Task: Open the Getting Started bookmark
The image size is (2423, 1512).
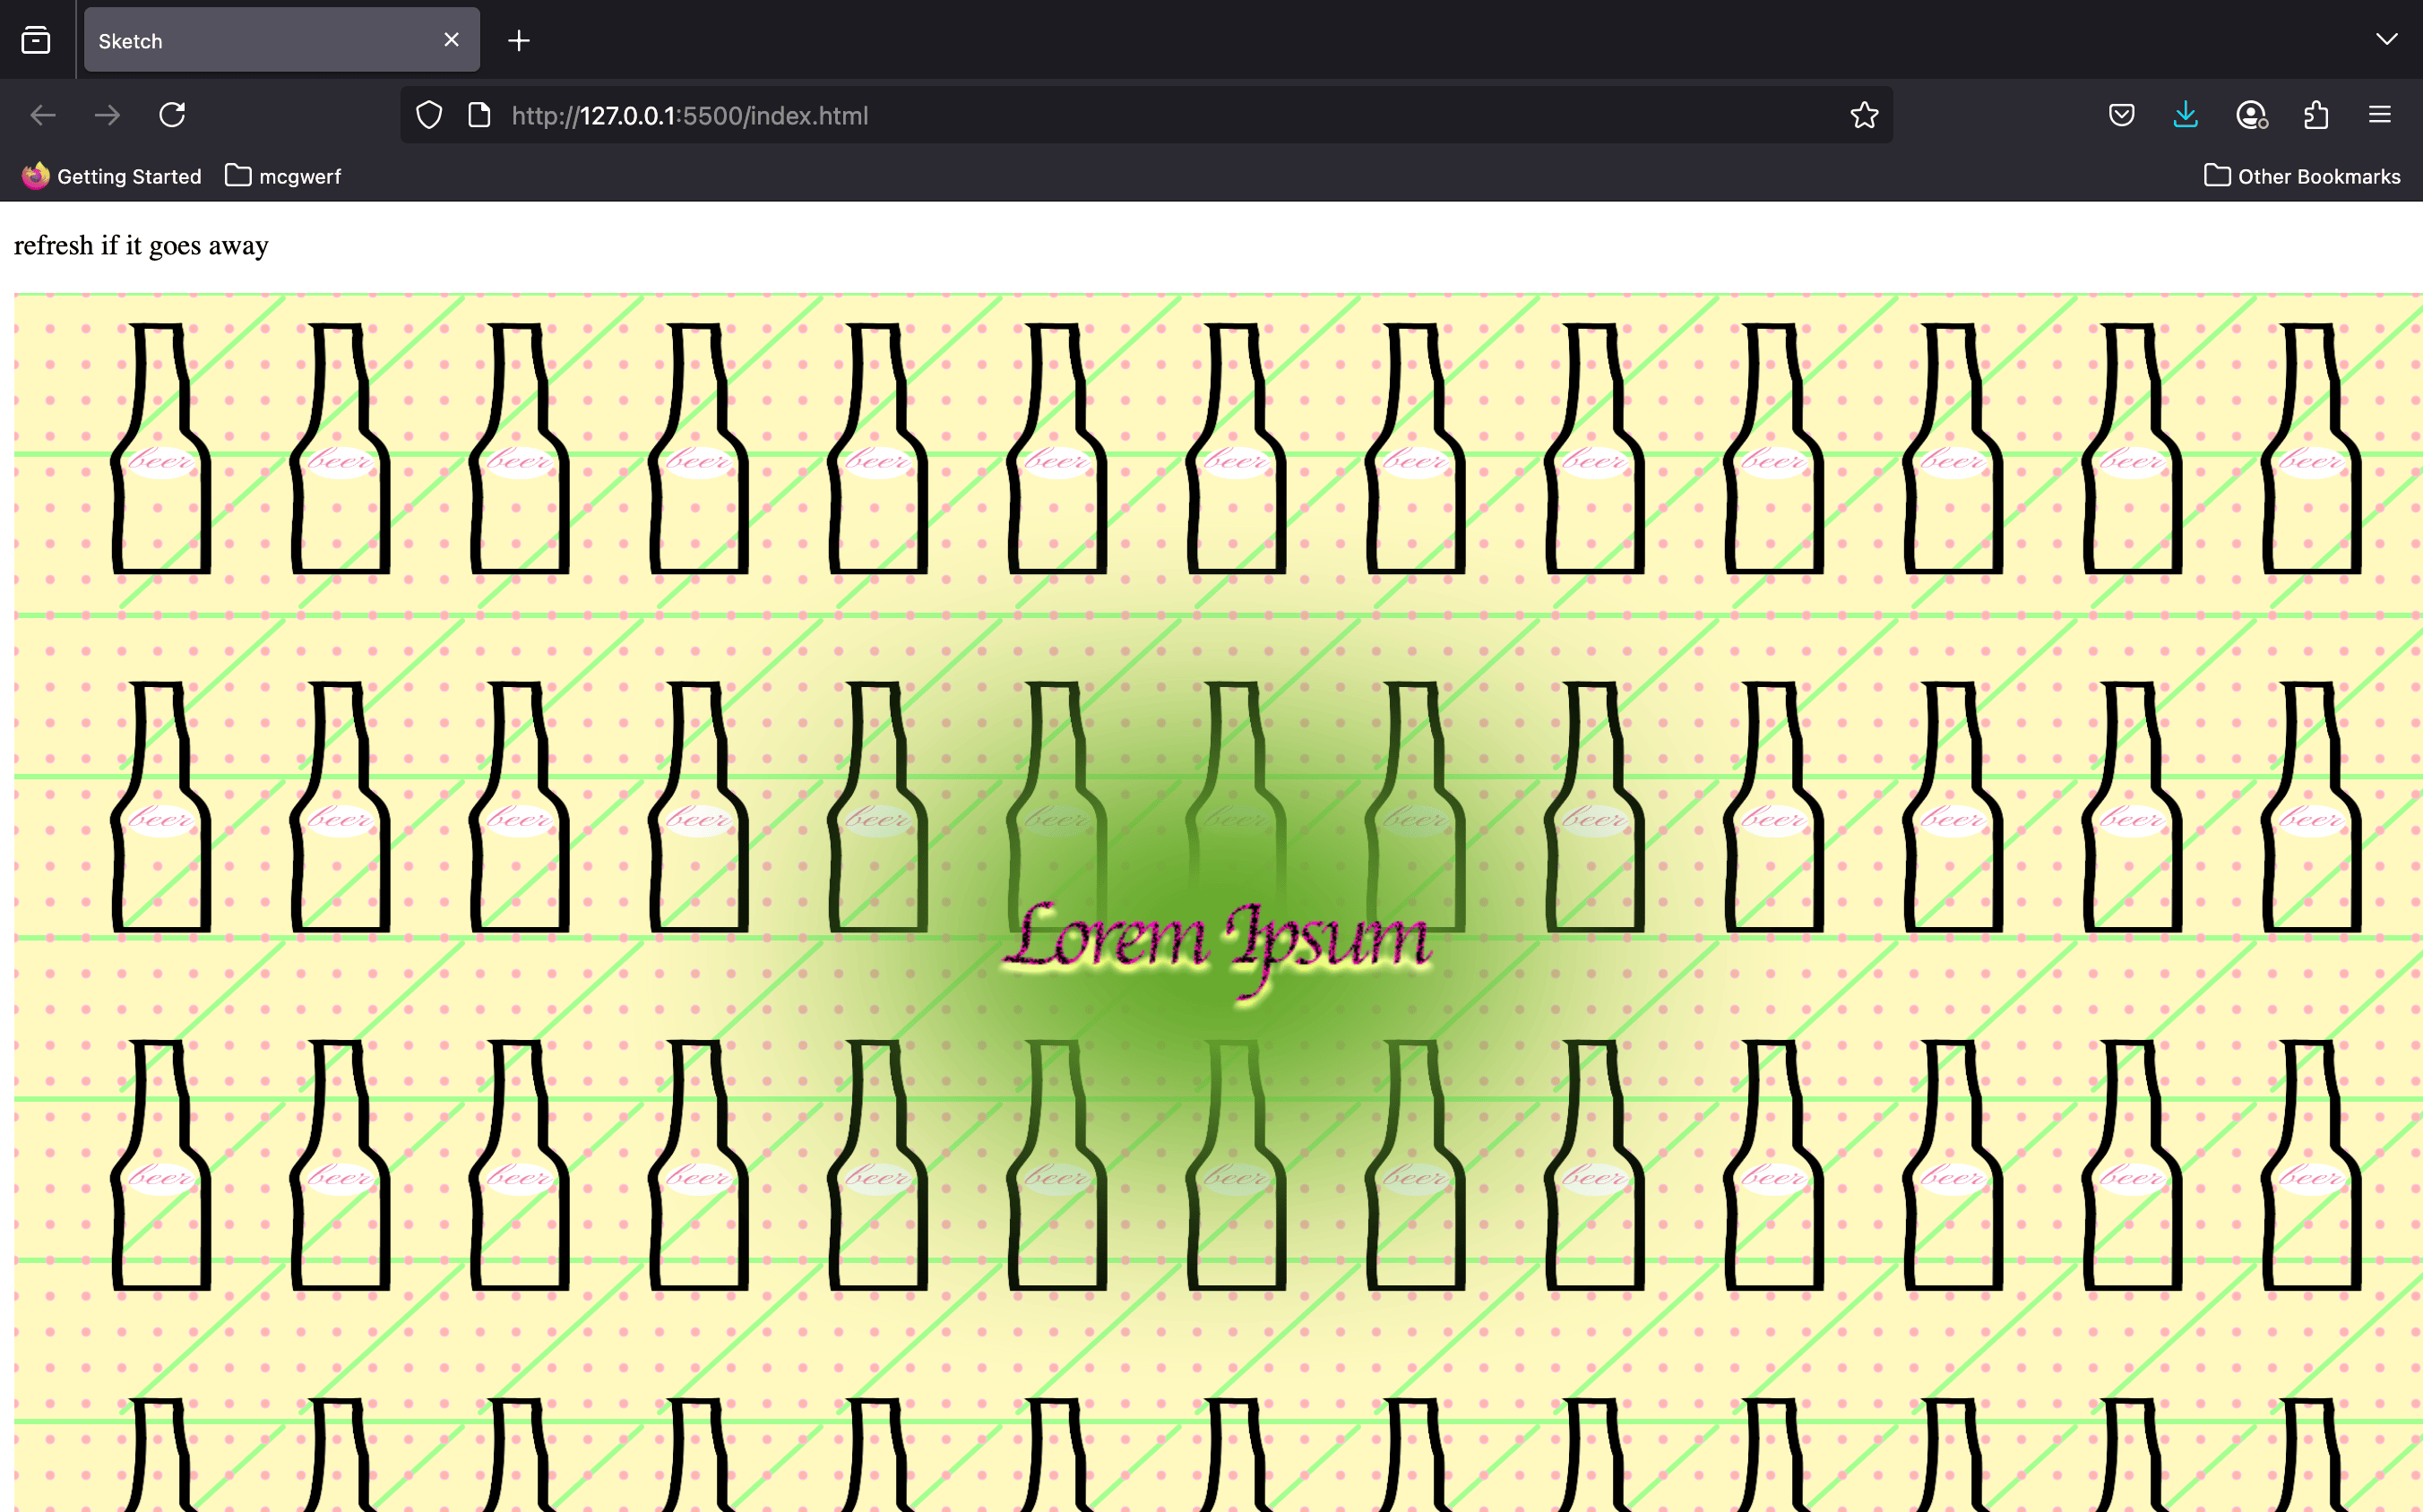Action: (x=112, y=176)
